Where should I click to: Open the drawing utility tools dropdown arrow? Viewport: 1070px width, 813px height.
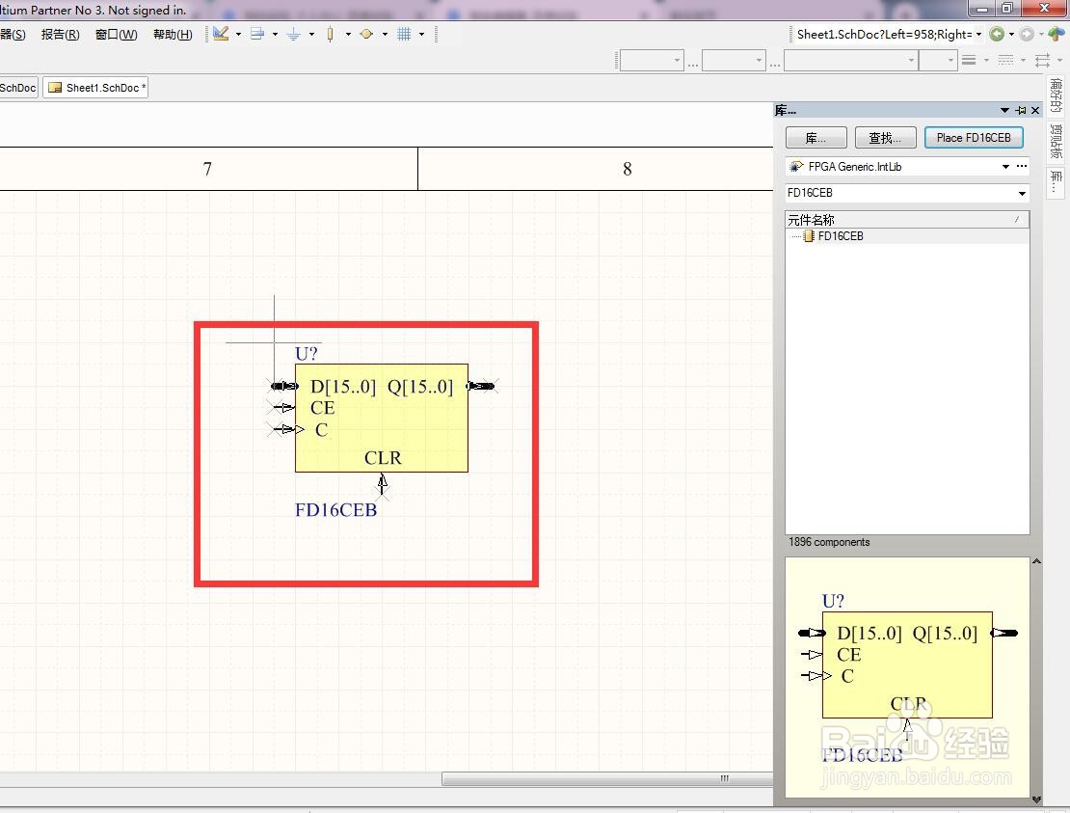(238, 34)
